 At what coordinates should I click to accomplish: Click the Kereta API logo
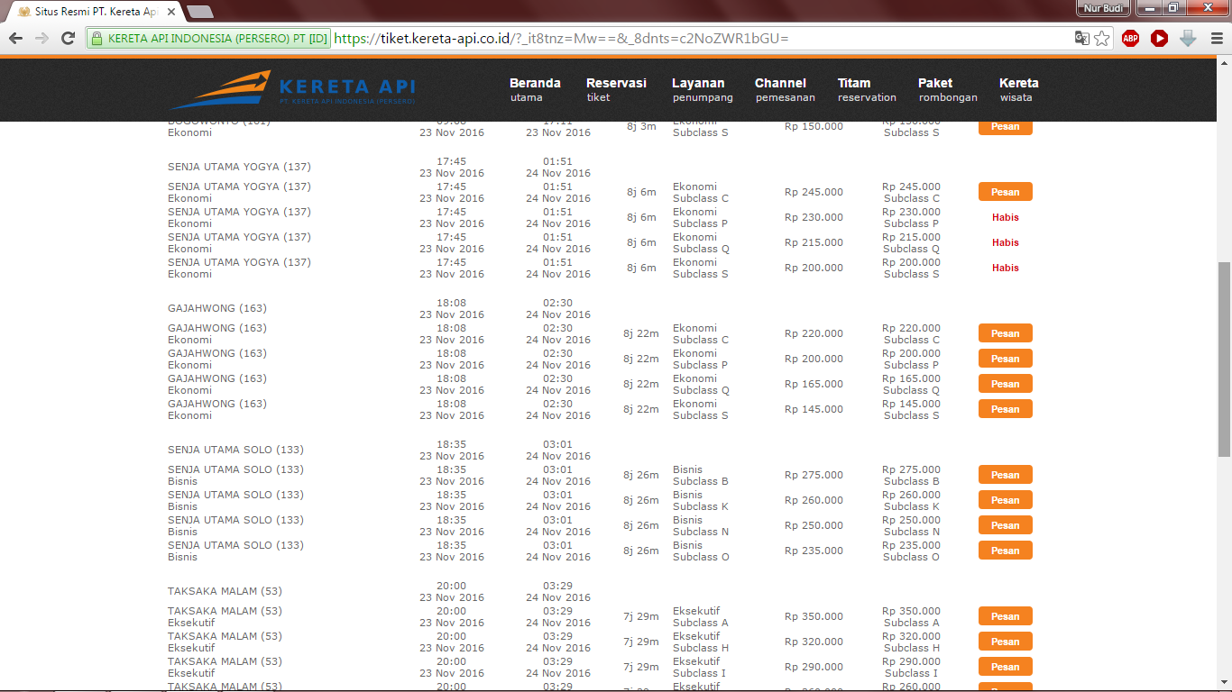(x=293, y=89)
